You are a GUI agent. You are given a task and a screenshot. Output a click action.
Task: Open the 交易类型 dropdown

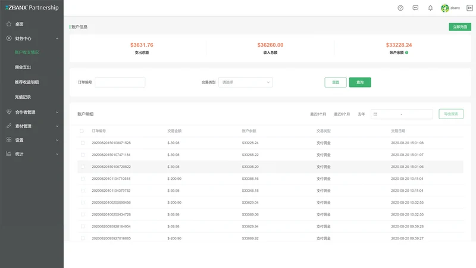245,82
